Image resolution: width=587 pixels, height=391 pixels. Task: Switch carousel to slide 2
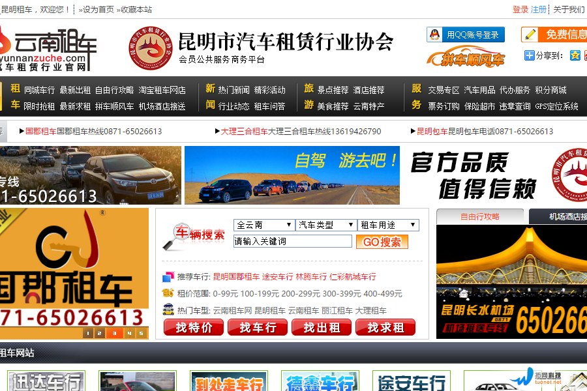100,333
